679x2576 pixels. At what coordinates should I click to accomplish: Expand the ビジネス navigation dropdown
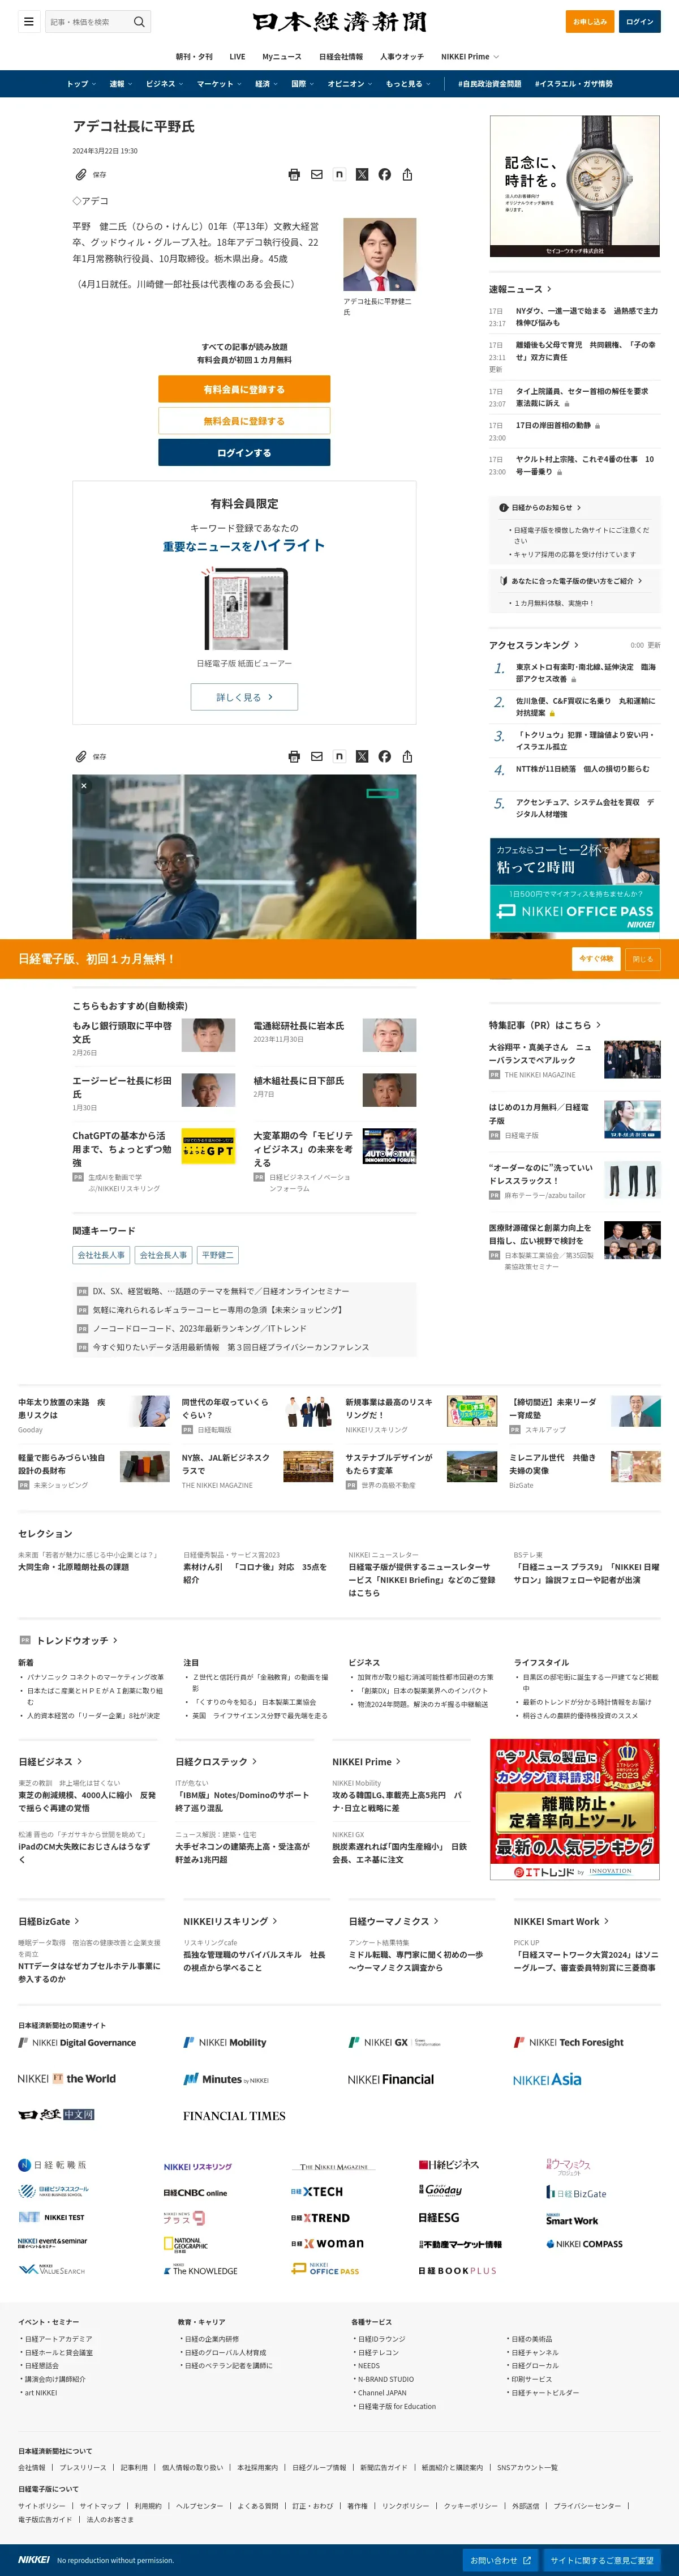(164, 84)
